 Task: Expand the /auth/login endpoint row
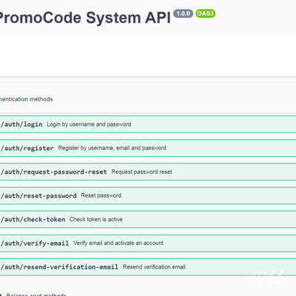coord(148,124)
